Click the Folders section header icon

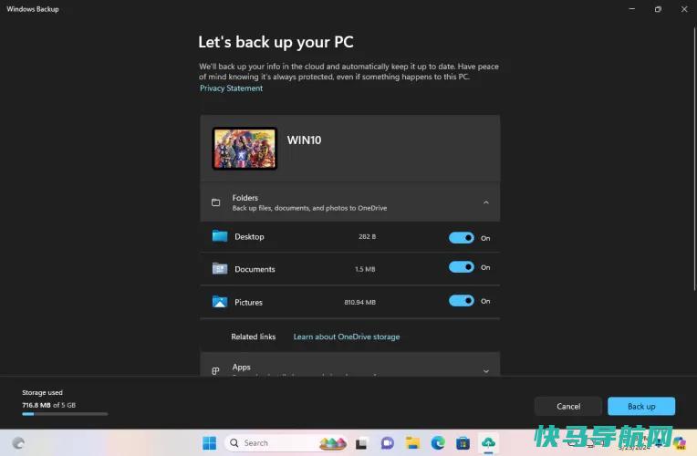[215, 202]
